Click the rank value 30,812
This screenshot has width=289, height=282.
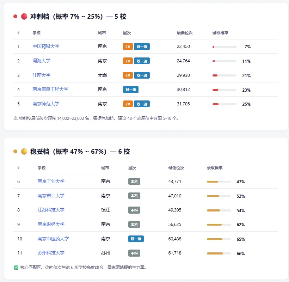(183, 90)
